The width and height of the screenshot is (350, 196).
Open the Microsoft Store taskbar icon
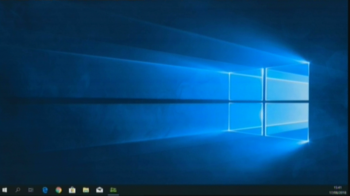[72, 190]
